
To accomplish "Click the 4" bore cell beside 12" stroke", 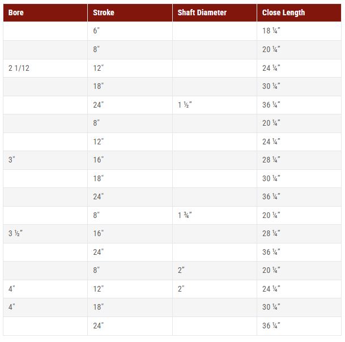I will pyautogui.click(x=12, y=289).
